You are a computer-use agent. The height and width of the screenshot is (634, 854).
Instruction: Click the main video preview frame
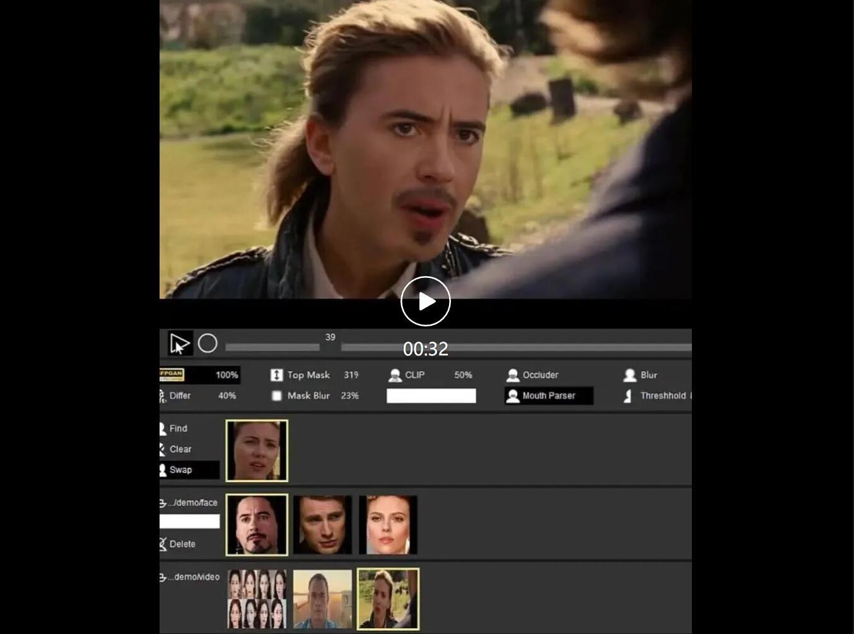click(x=426, y=149)
